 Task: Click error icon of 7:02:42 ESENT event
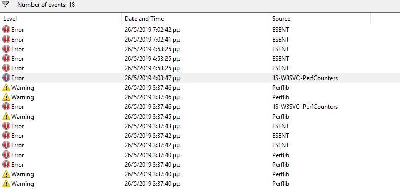click(6, 30)
